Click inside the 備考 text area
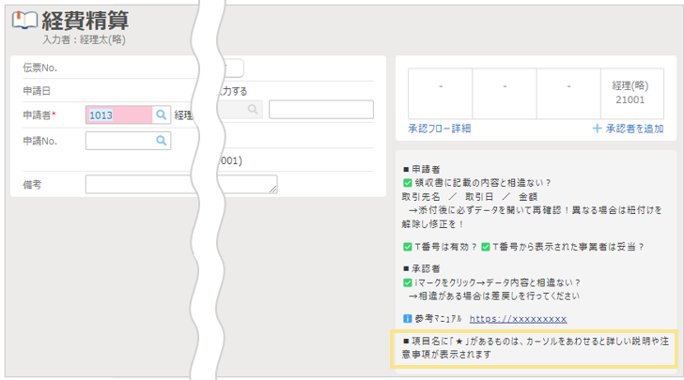This screenshot has width=684, height=380. [x=179, y=184]
